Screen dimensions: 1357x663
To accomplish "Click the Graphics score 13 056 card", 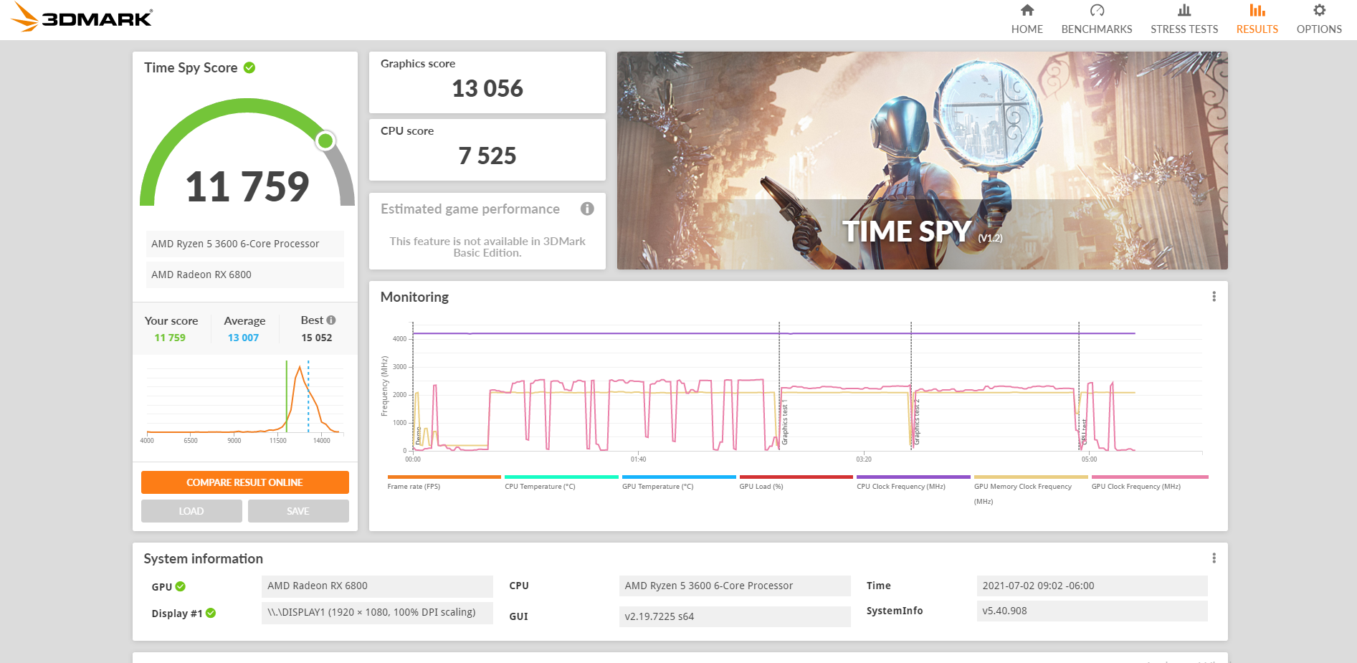I will tap(487, 82).
